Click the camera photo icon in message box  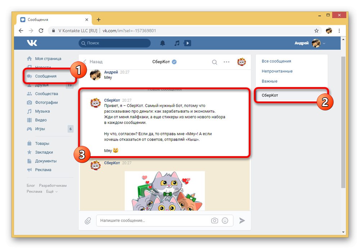coord(215,221)
